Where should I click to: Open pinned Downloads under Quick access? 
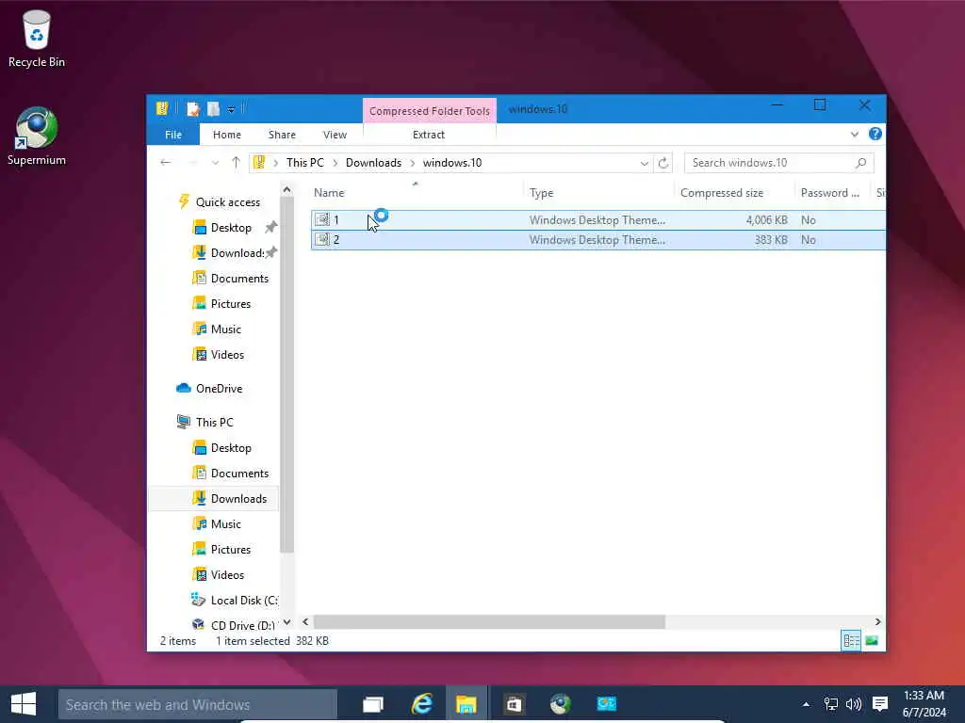[x=237, y=253]
